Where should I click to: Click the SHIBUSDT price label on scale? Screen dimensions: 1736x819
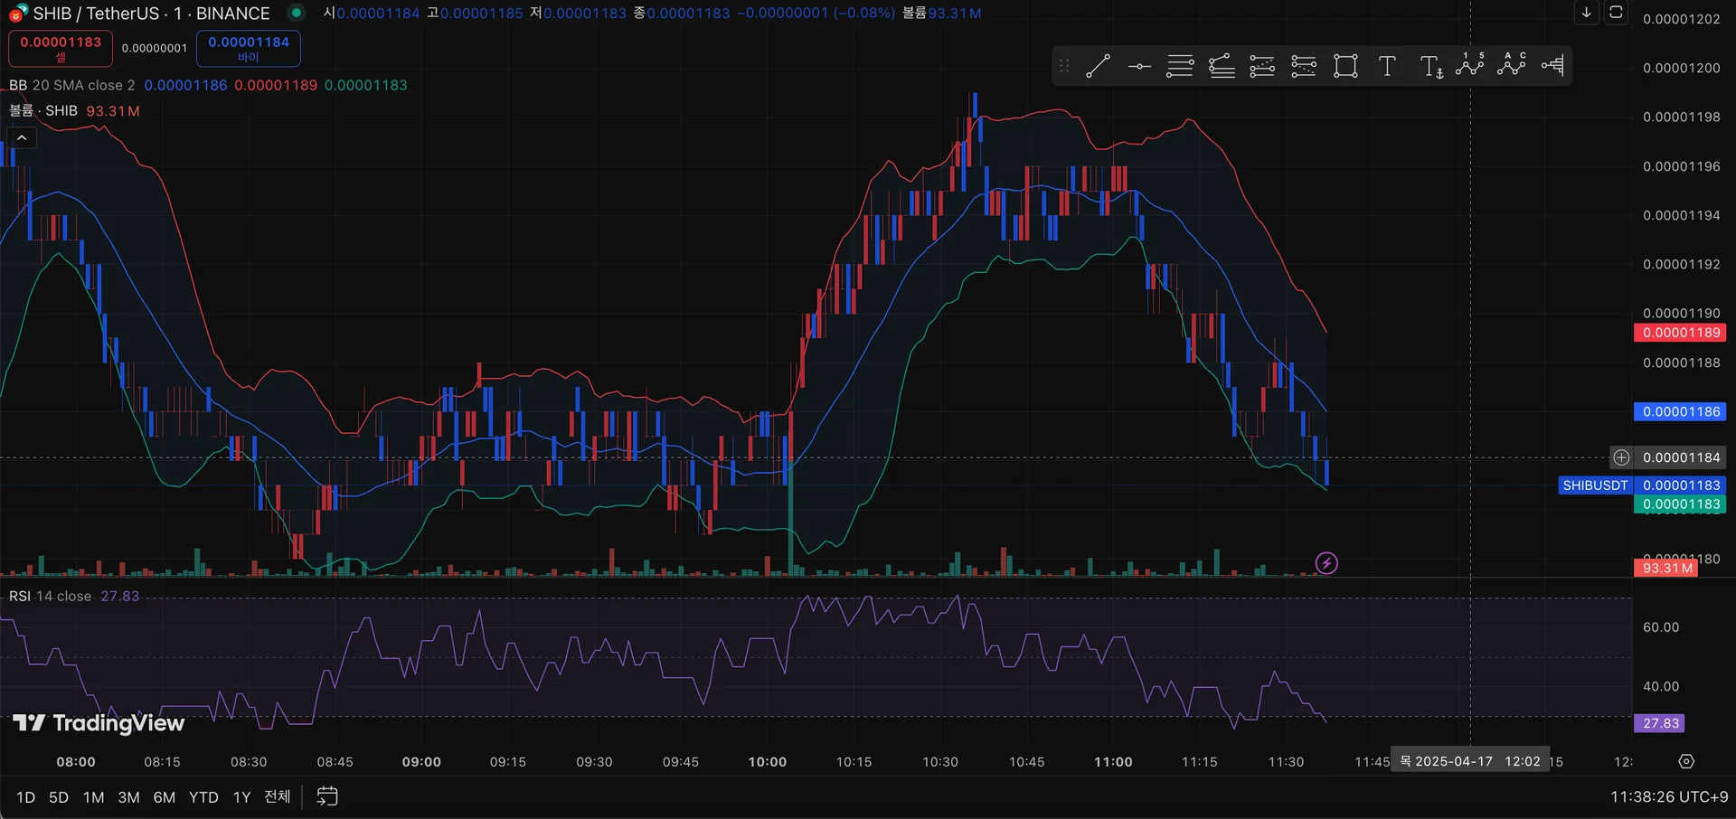pos(1596,485)
